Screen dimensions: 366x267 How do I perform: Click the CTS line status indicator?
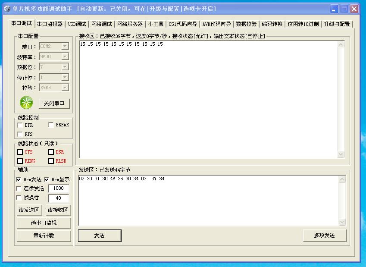pos(20,152)
